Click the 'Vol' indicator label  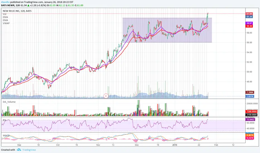pyautogui.click(x=4, y=14)
